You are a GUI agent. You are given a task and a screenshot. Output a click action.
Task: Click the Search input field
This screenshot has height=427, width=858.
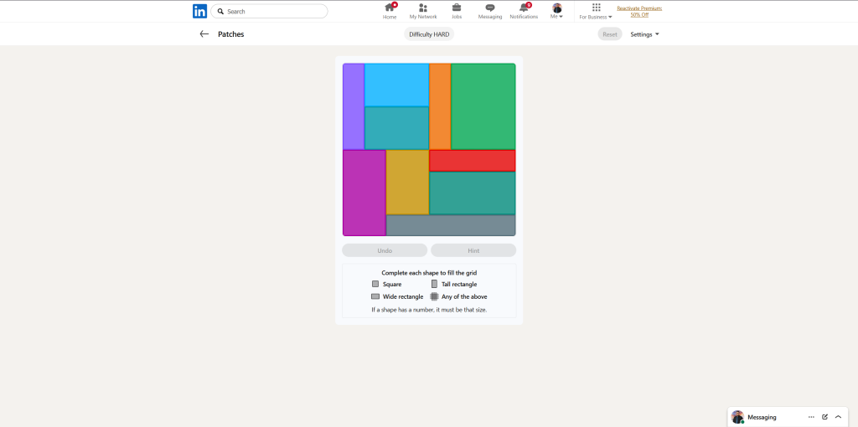[269, 11]
